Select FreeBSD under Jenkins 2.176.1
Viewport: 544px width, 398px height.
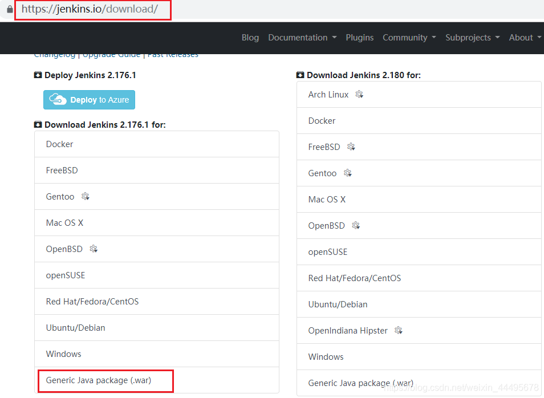click(x=157, y=170)
